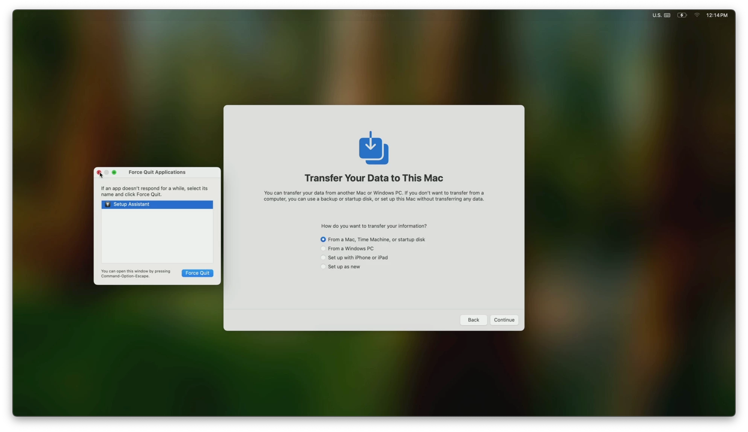Click the "Transfer Your Data to This Mac" heading

374,178
